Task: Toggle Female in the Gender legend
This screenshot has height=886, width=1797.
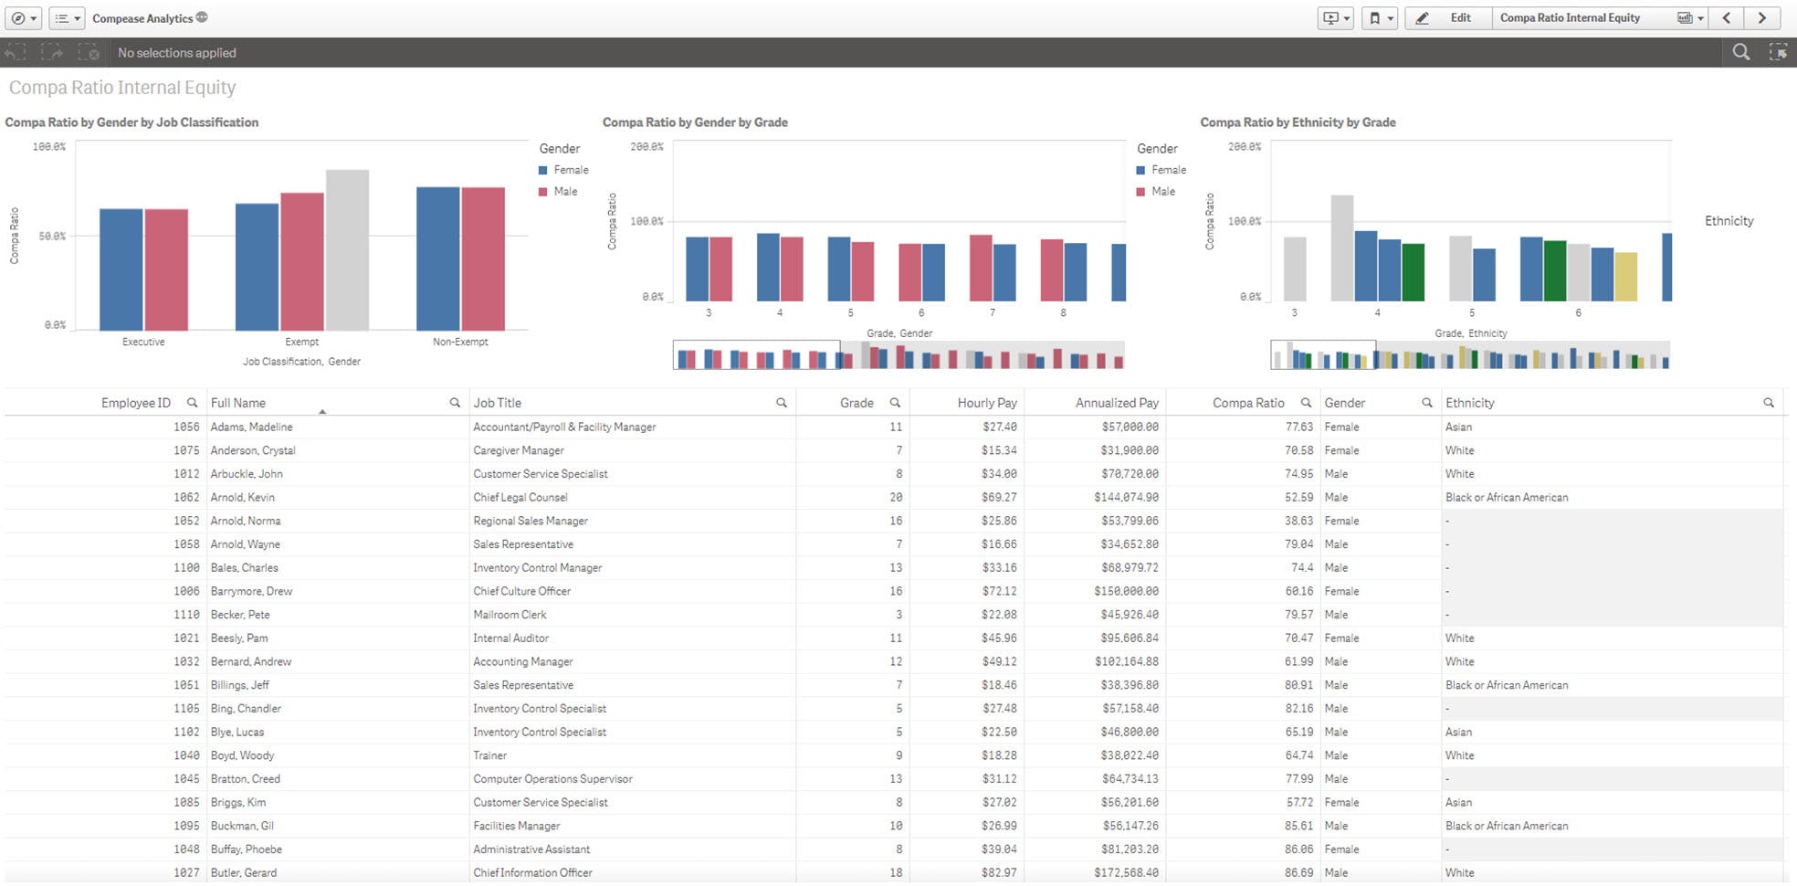Action: coord(570,169)
